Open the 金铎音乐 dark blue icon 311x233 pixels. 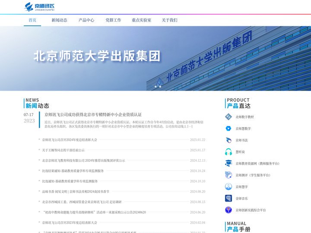[228, 198]
